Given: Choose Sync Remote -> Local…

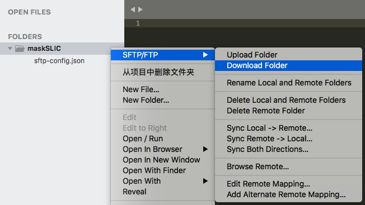Looking at the screenshot, I should (288, 139).
